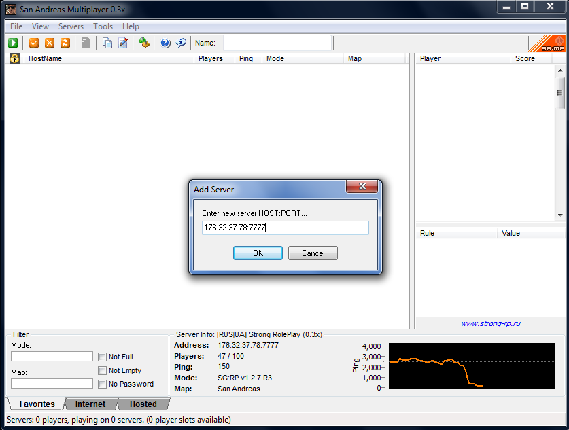Click the green Connect play icon

pos(13,43)
